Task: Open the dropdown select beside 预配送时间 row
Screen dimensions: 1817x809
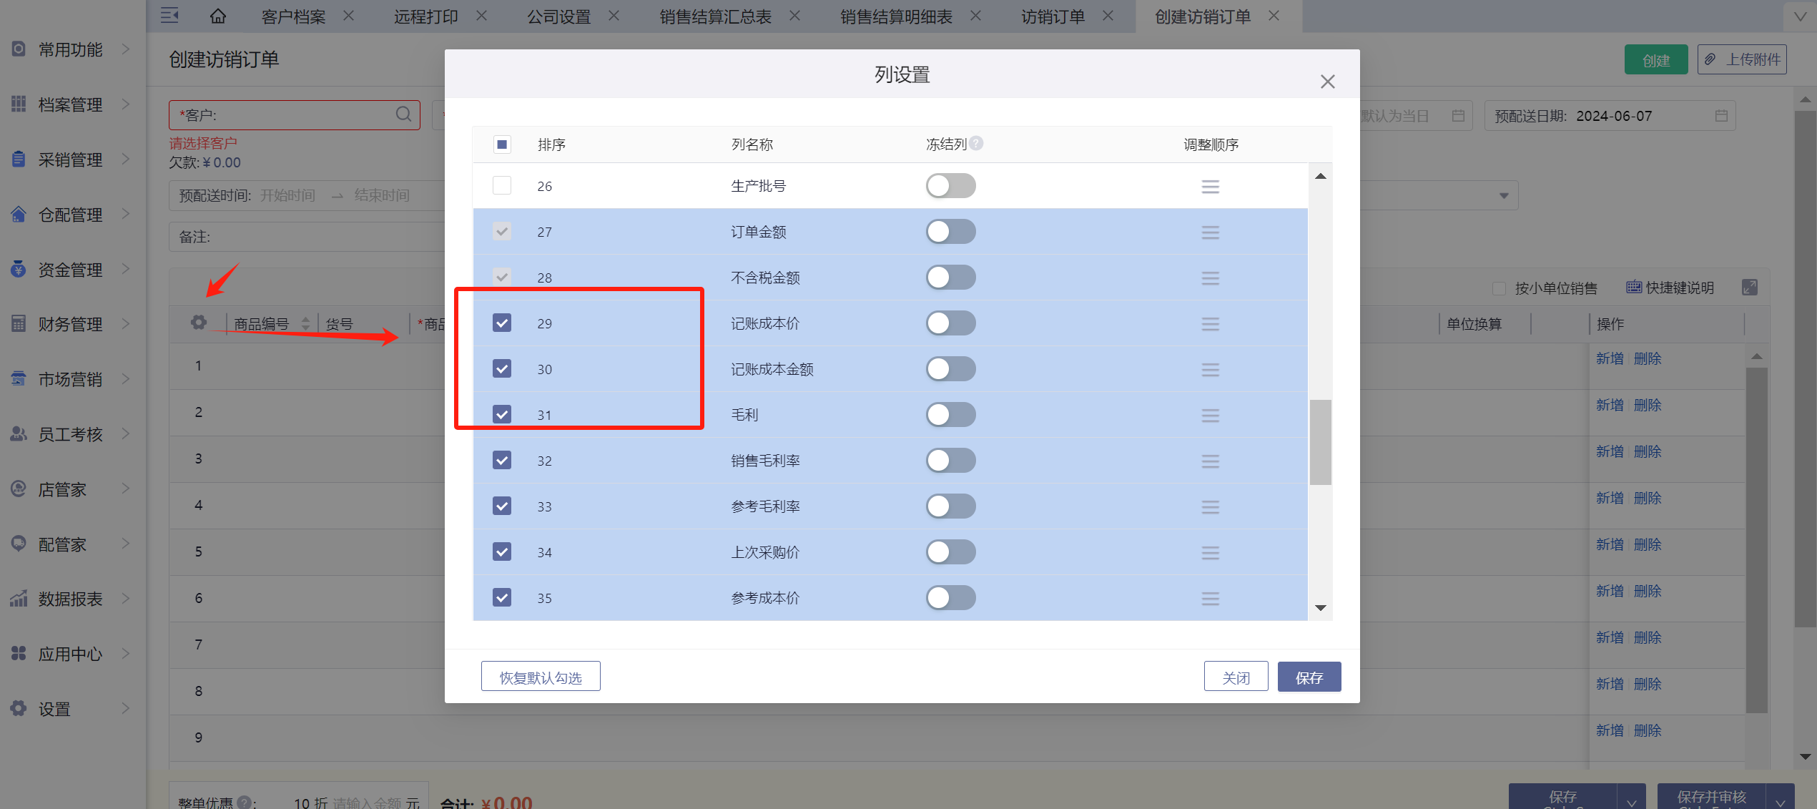Action: 1504,196
